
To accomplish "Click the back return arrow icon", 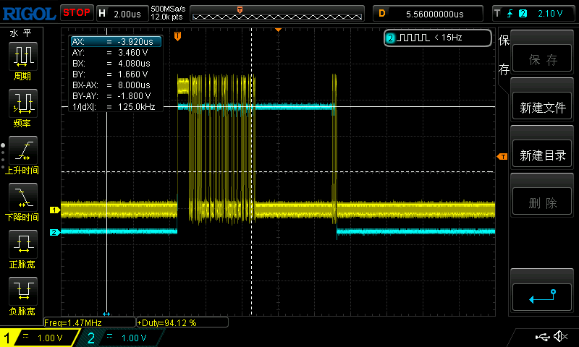I will 542,296.
